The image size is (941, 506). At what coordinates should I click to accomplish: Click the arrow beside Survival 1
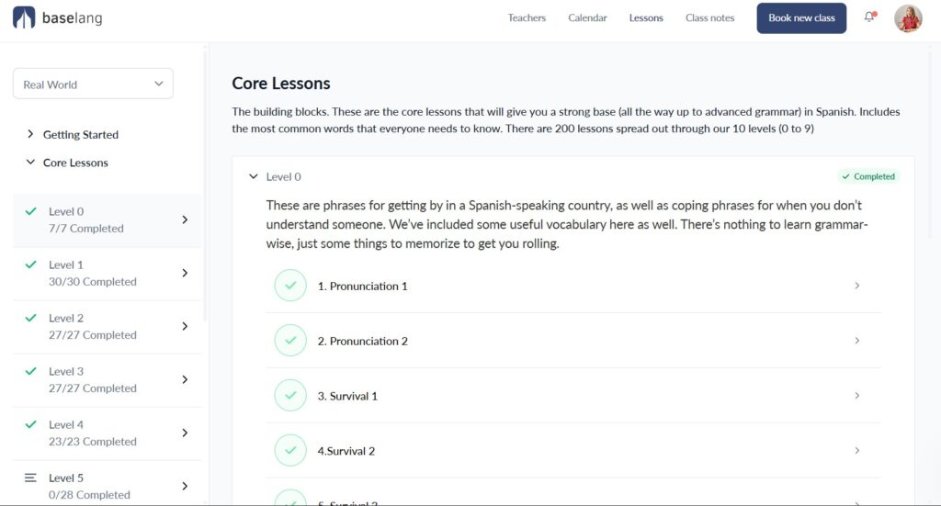point(856,396)
